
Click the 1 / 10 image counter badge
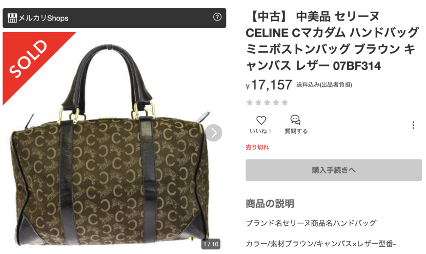[x=211, y=244]
